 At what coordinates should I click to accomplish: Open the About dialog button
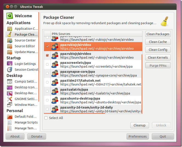pyautogui.click(x=15, y=136)
